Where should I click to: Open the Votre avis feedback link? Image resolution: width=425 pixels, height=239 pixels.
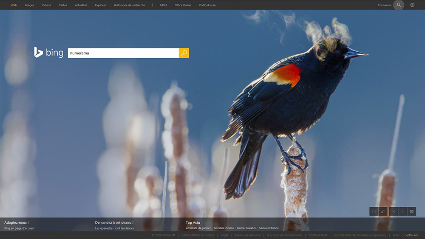pos(412,235)
